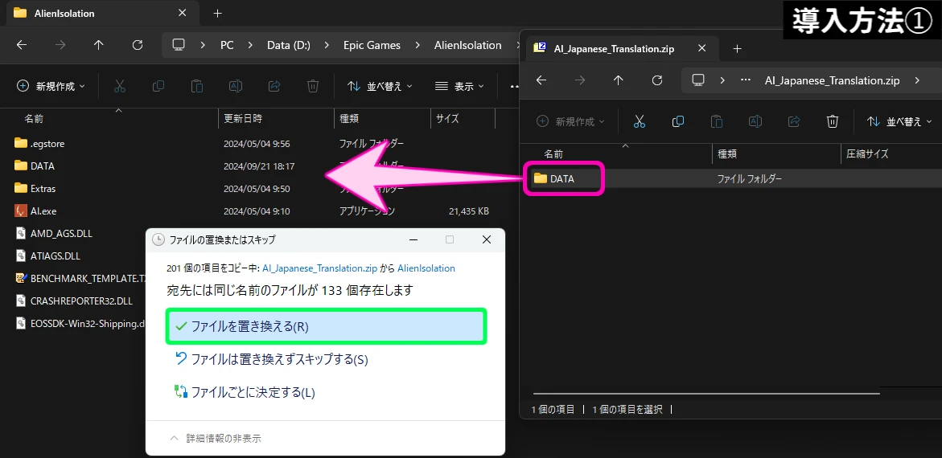The image size is (942, 458).
Task: Click monitor icon in zip address bar
Action: (697, 80)
